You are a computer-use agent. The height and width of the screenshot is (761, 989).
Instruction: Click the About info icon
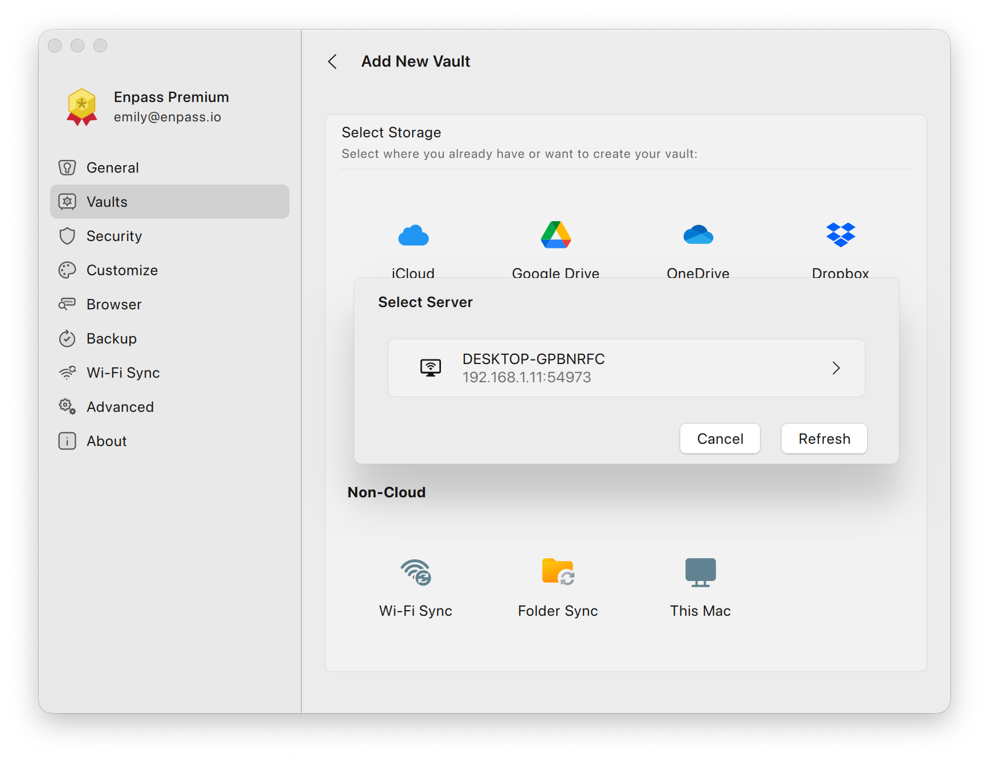click(x=67, y=441)
